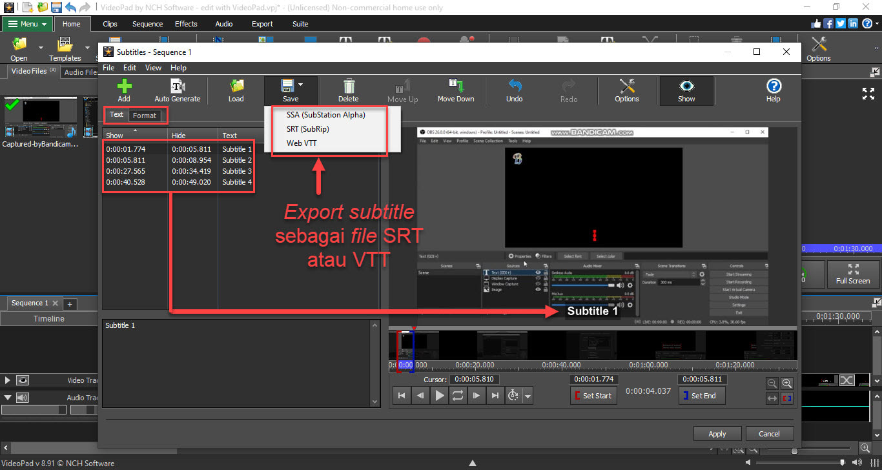
Task: Save project via title bar disk icon
Action: tap(57, 7)
